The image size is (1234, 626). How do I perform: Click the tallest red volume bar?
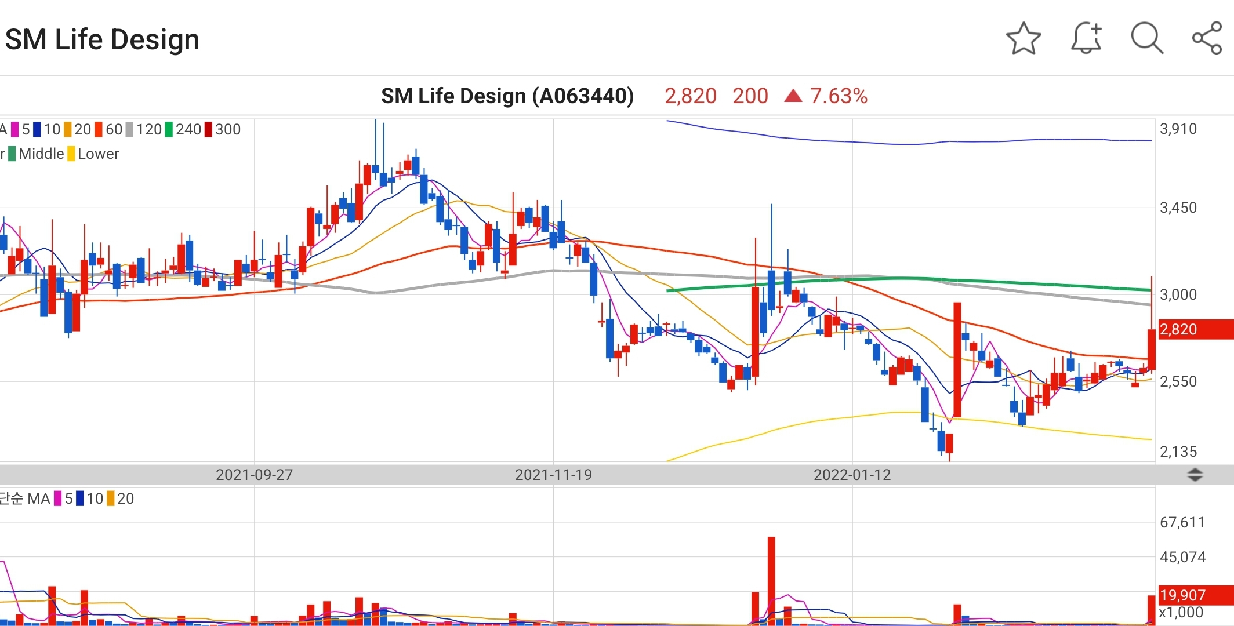[771, 580]
